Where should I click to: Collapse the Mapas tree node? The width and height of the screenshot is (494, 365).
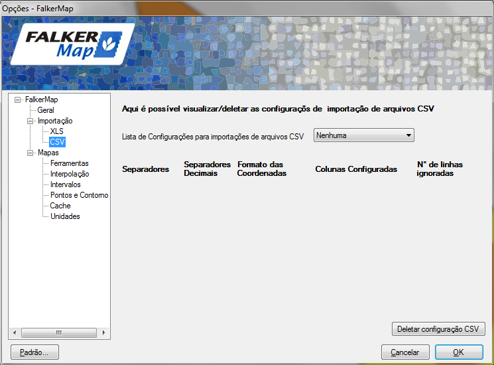coord(31,153)
